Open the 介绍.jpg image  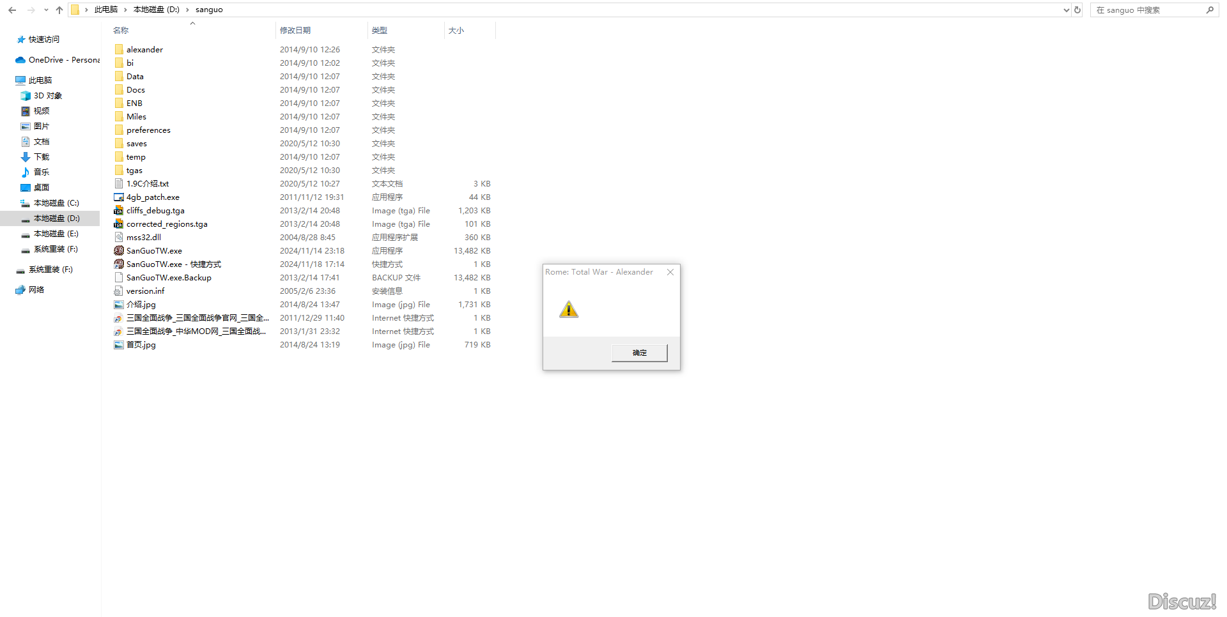pos(142,304)
